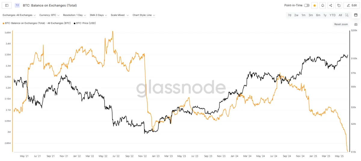The image size is (361, 161).
Task: Toggle the BTC Price [USD] legend series
Action: point(85,23)
